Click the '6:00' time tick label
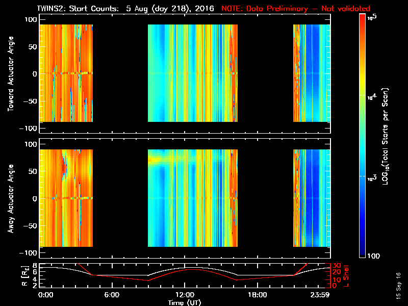 click(112, 295)
